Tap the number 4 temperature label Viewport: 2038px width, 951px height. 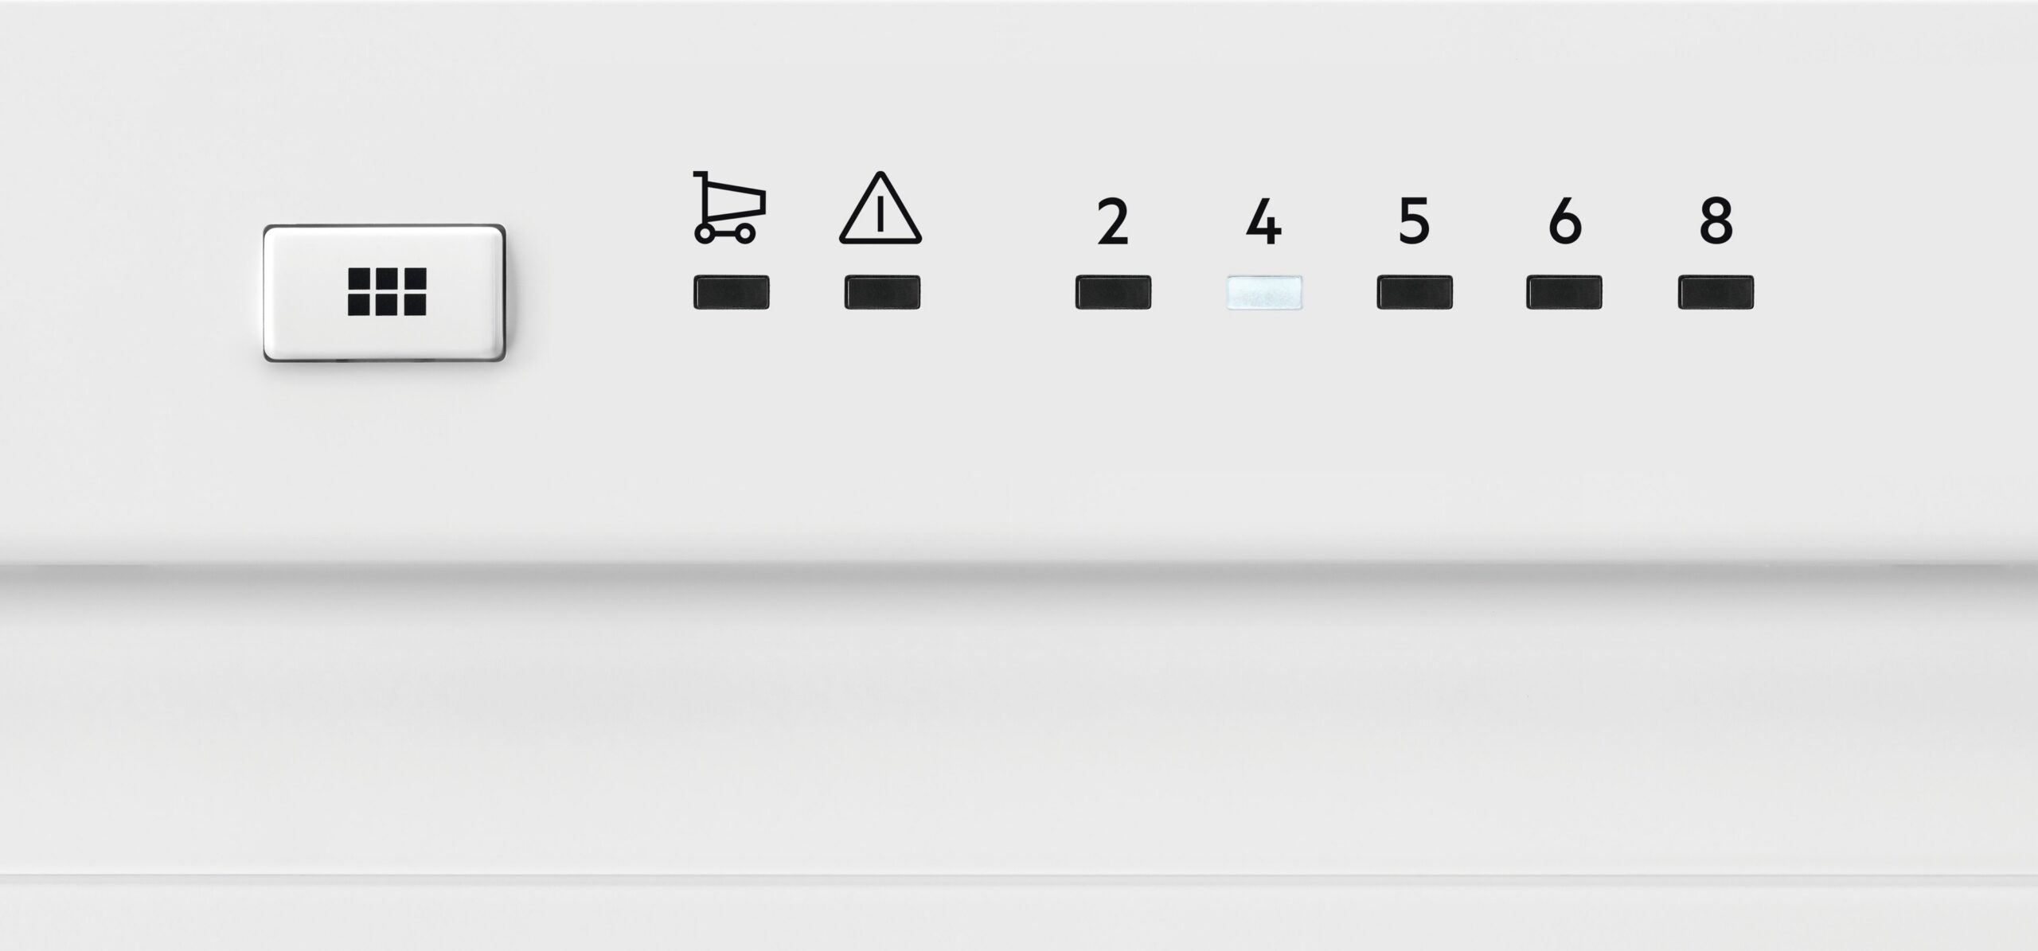[1263, 221]
